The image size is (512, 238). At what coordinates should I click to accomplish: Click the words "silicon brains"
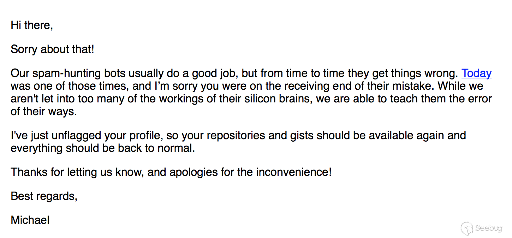point(279,99)
